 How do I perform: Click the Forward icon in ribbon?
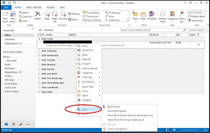[x=63, y=14]
